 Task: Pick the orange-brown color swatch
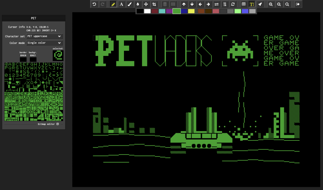pos(201,11)
